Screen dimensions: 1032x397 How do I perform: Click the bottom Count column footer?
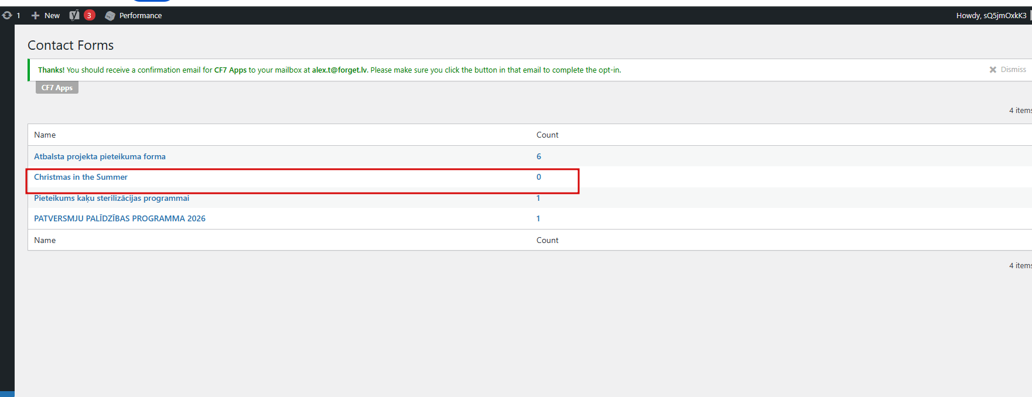[548, 240]
